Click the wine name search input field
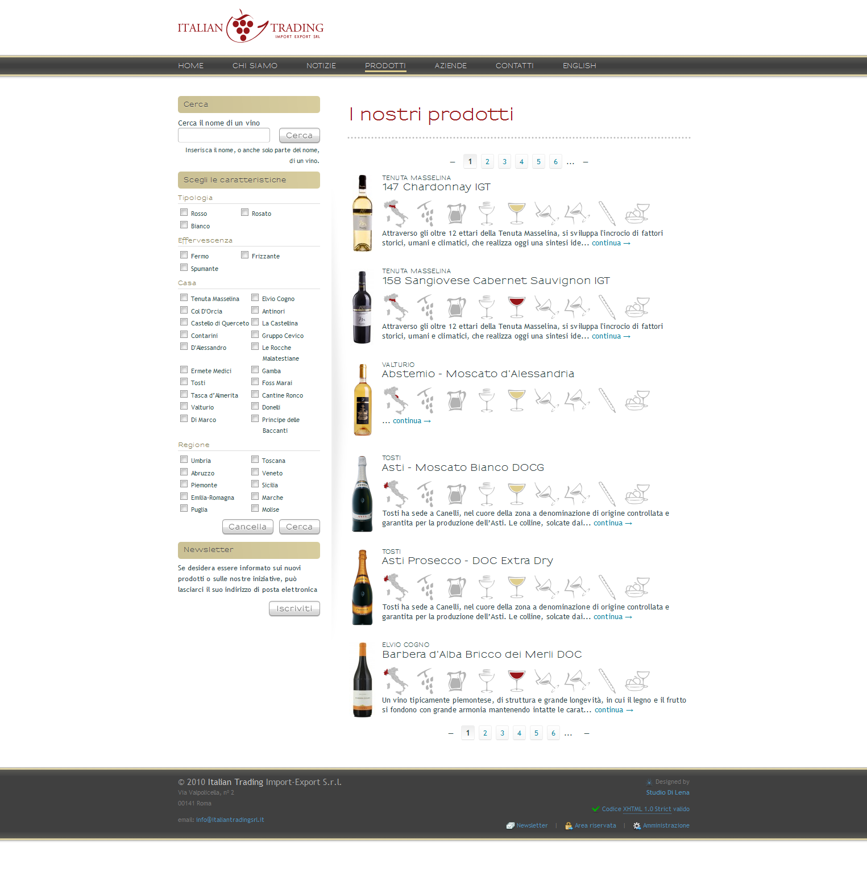This screenshot has height=877, width=867. click(x=224, y=135)
